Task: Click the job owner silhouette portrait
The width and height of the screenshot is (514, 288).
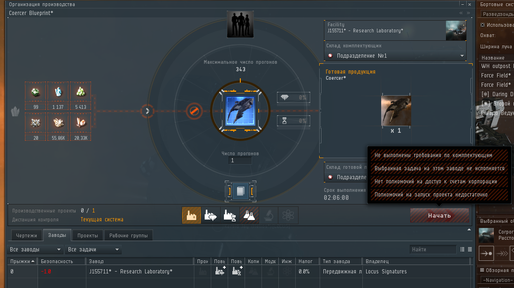Action: pyautogui.click(x=240, y=24)
